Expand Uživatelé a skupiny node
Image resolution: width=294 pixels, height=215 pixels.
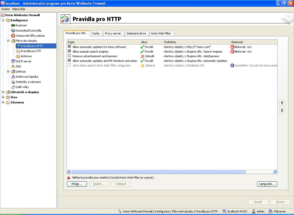(3, 92)
